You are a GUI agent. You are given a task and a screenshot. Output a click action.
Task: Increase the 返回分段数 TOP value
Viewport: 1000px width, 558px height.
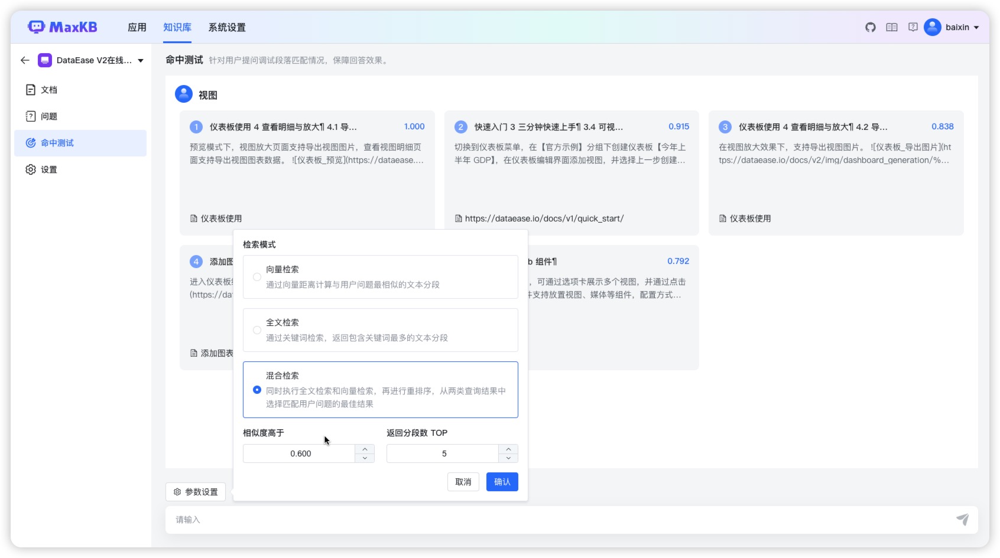click(508, 449)
